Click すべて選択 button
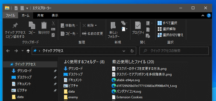The height and width of the screenshot is (101, 216). [x=167, y=23]
